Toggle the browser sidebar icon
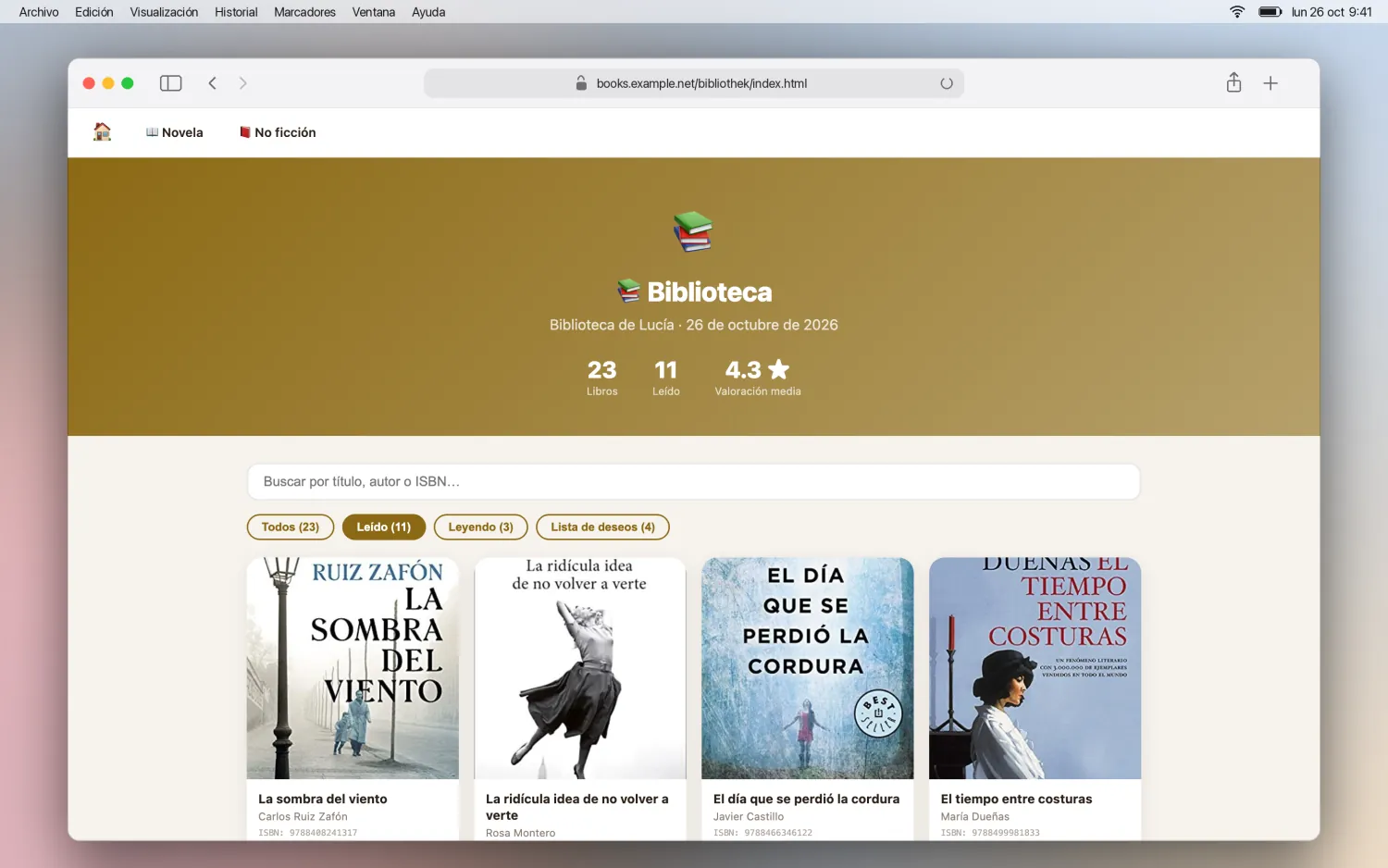The width and height of the screenshot is (1388, 868). (x=170, y=83)
